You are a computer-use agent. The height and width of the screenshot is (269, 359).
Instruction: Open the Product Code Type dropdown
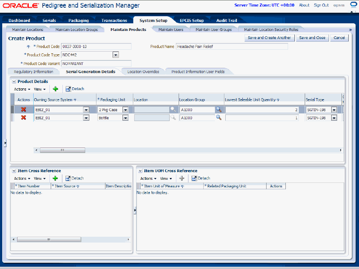[116, 55]
